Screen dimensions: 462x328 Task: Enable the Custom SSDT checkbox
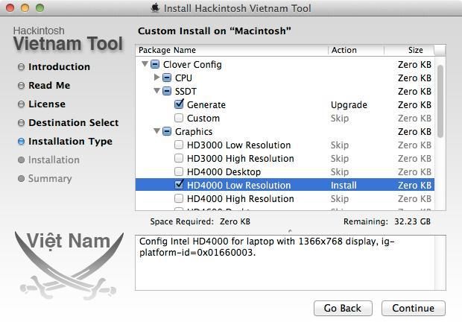[x=179, y=118]
